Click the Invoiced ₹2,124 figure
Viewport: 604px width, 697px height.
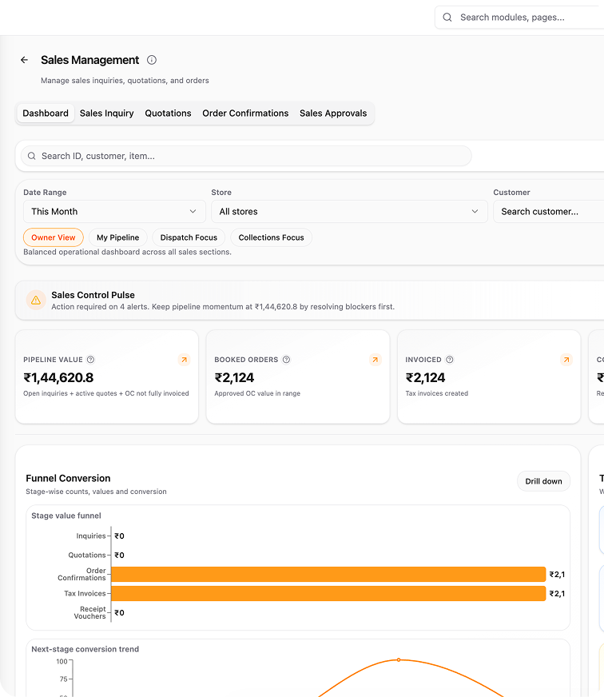425,377
